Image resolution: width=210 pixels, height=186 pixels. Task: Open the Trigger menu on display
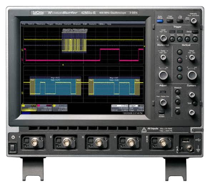coord(50,24)
